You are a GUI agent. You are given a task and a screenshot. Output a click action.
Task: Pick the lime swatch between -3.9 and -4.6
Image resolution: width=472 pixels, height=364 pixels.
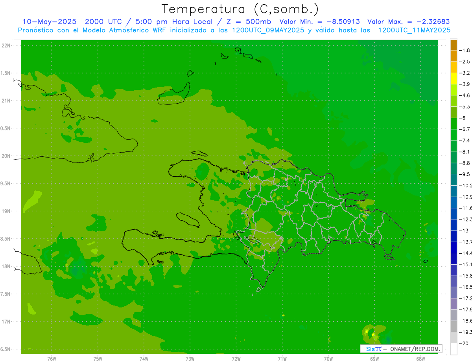click(454, 90)
